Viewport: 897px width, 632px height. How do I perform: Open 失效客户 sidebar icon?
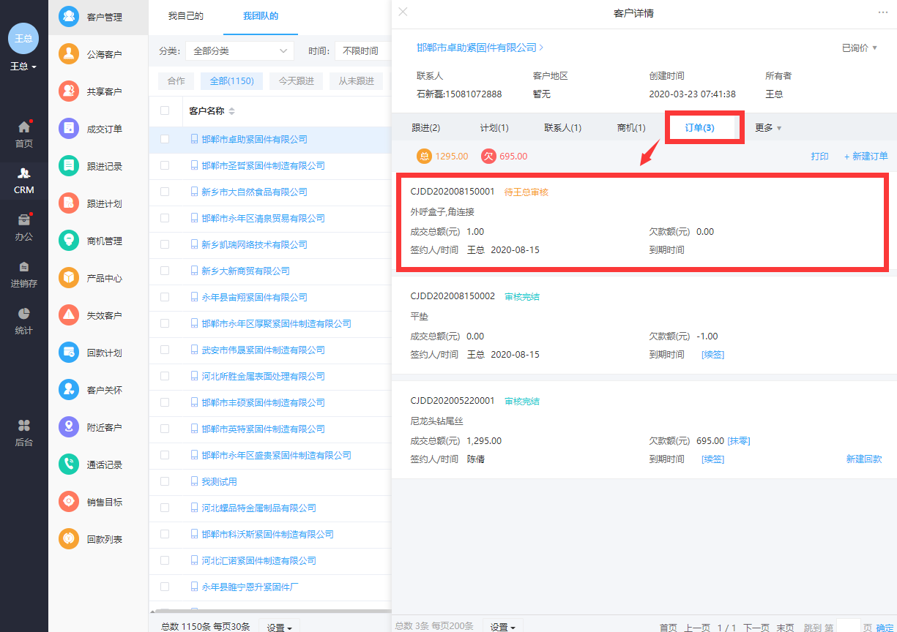(x=69, y=315)
